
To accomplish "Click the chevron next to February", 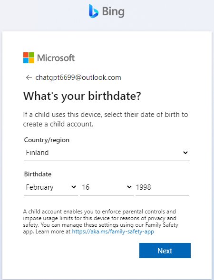I will [74, 187].
